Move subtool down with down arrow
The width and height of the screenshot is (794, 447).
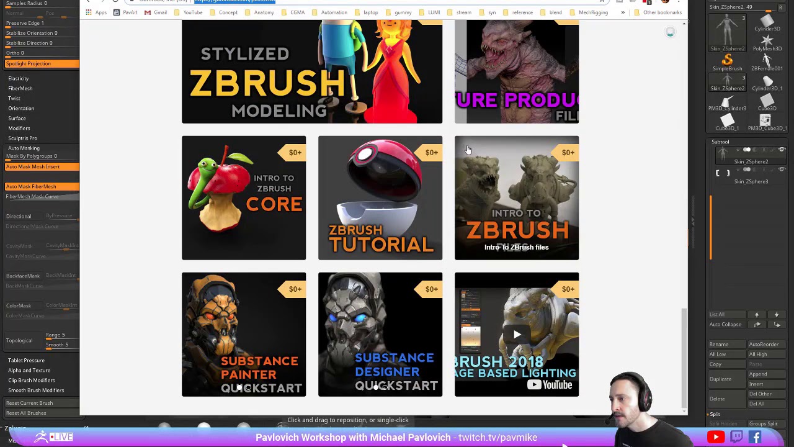coord(777,315)
